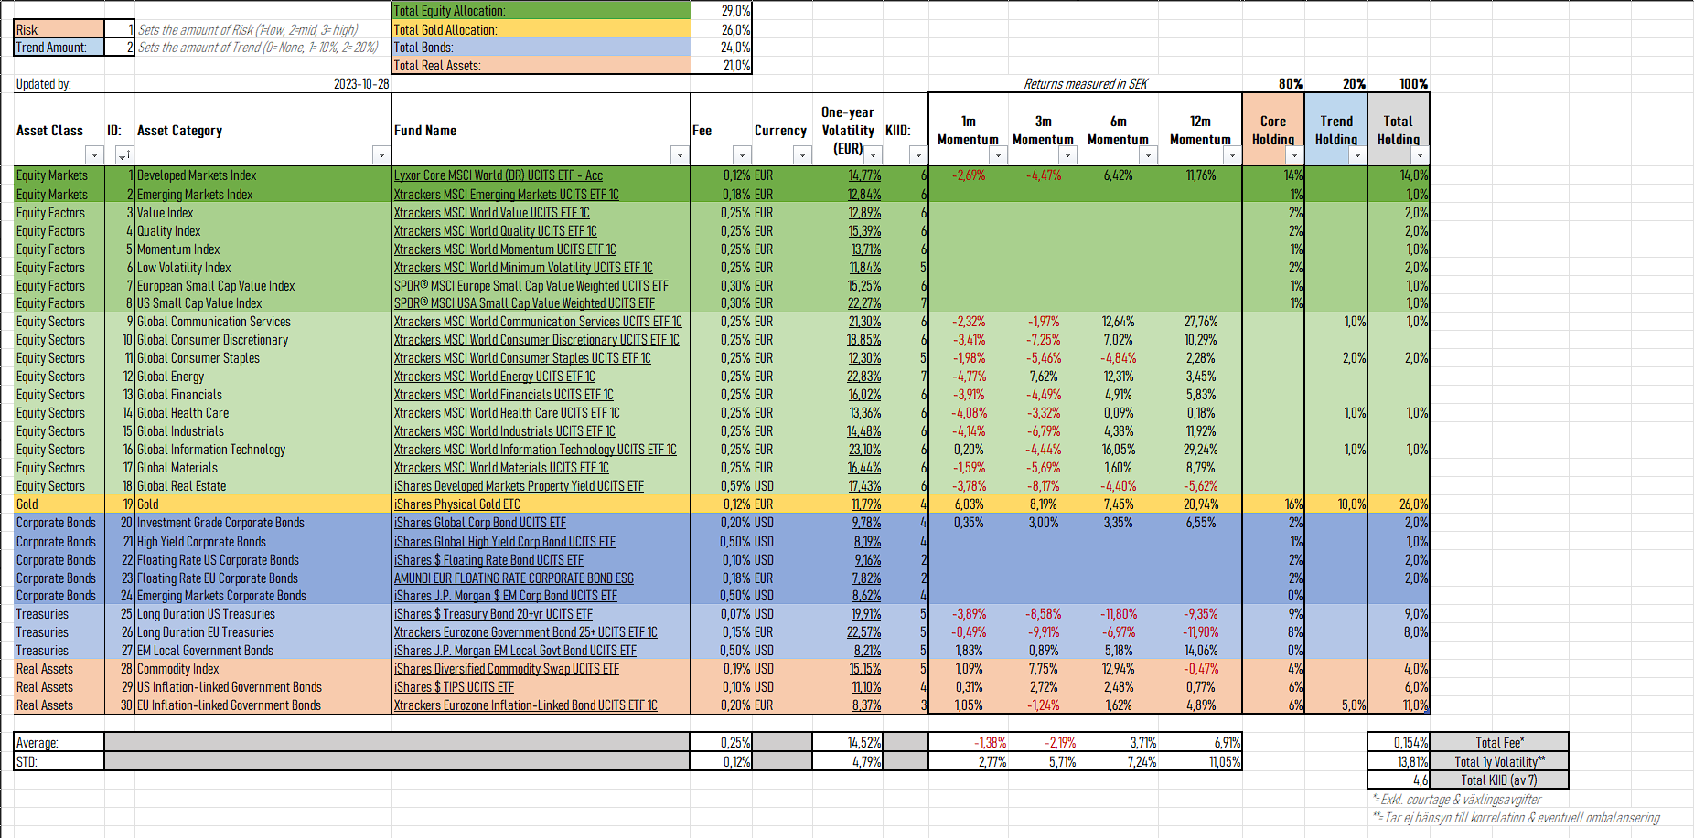
Task: Open the 1m Momentum filter dropdown
Action: click(x=998, y=155)
